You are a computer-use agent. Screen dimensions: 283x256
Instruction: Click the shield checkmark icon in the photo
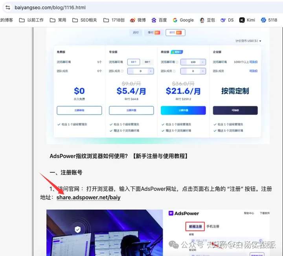coord(77,230)
